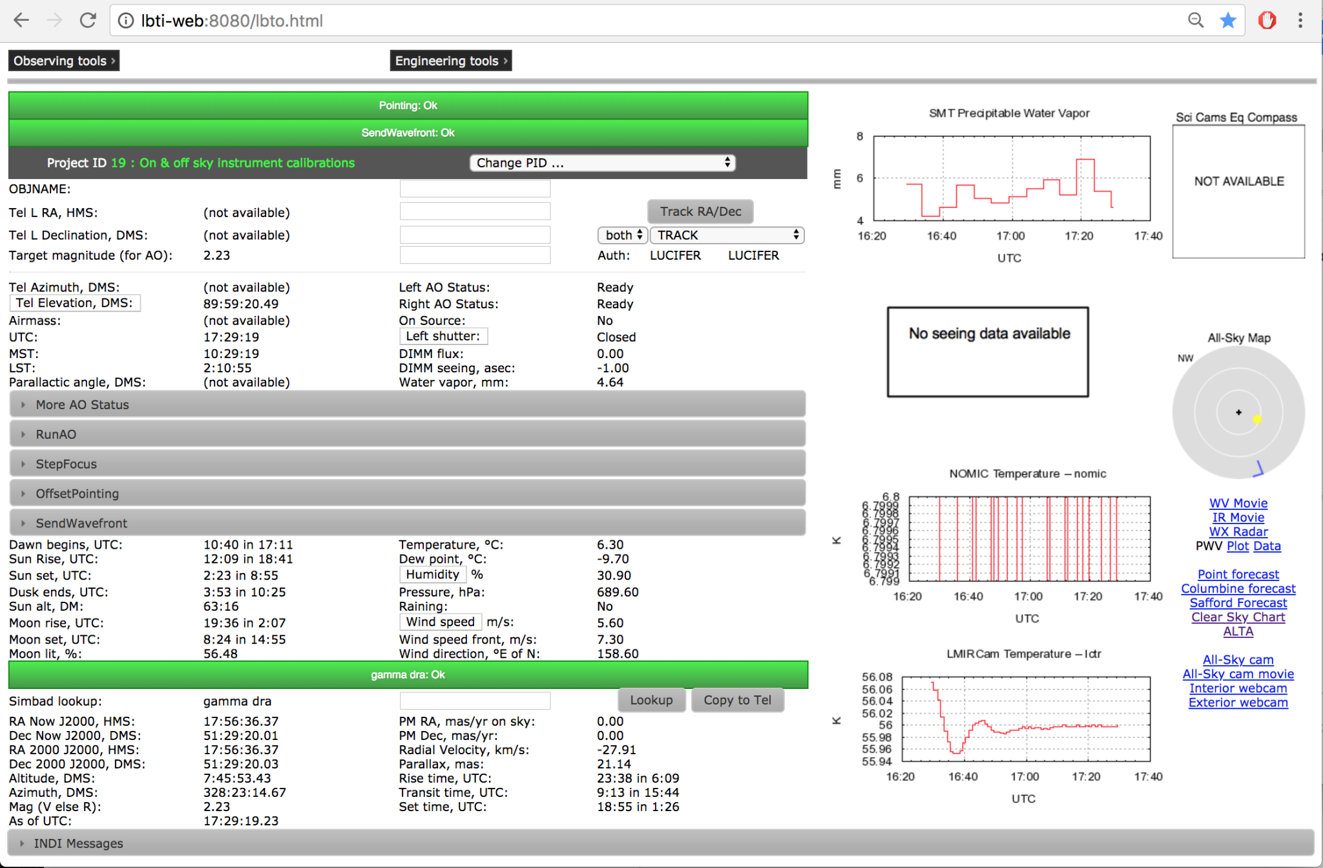Open the ALTA link
The height and width of the screenshot is (868, 1323).
(x=1238, y=631)
